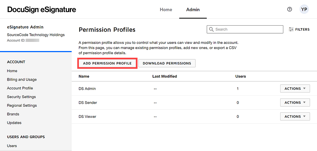Click Download Permissions button
Viewport: 317px width, 151px height.
click(167, 63)
